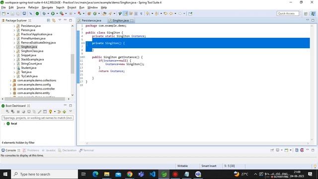
Task: Open the Package Explorer View Menu triangle
Action: point(60,20)
